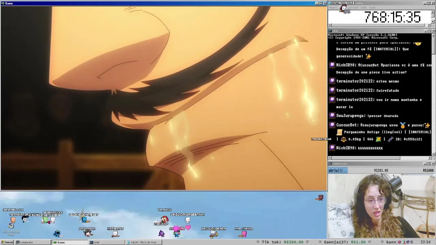436x245 pixels.
Task: Open the Formatar menu in the notepad window
Action: [x=353, y=7]
